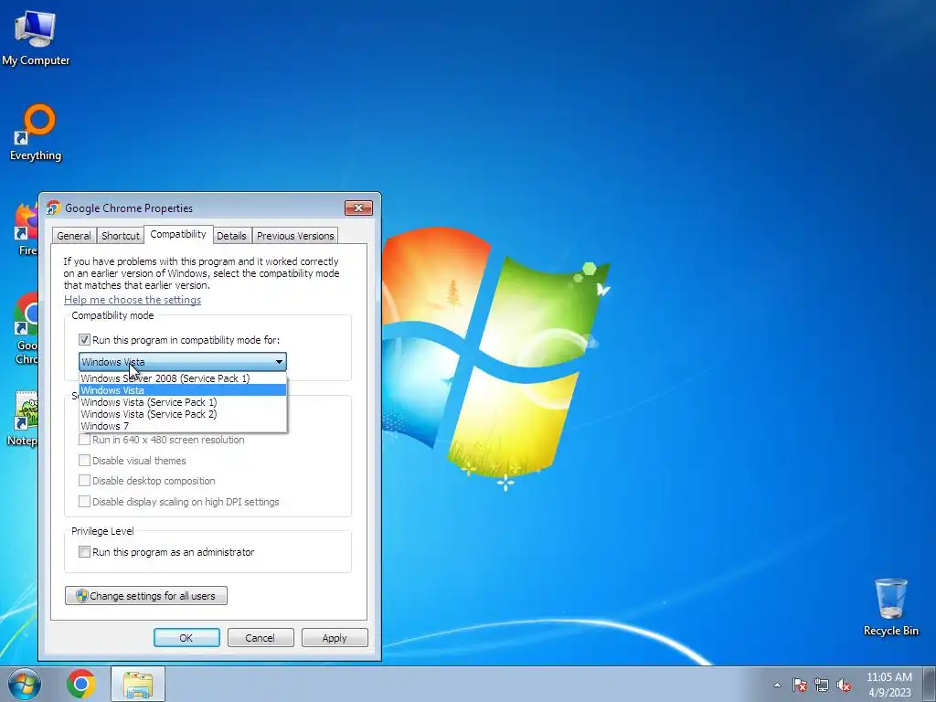The image size is (936, 702).
Task: Click the muted volume tray icon
Action: (844, 686)
